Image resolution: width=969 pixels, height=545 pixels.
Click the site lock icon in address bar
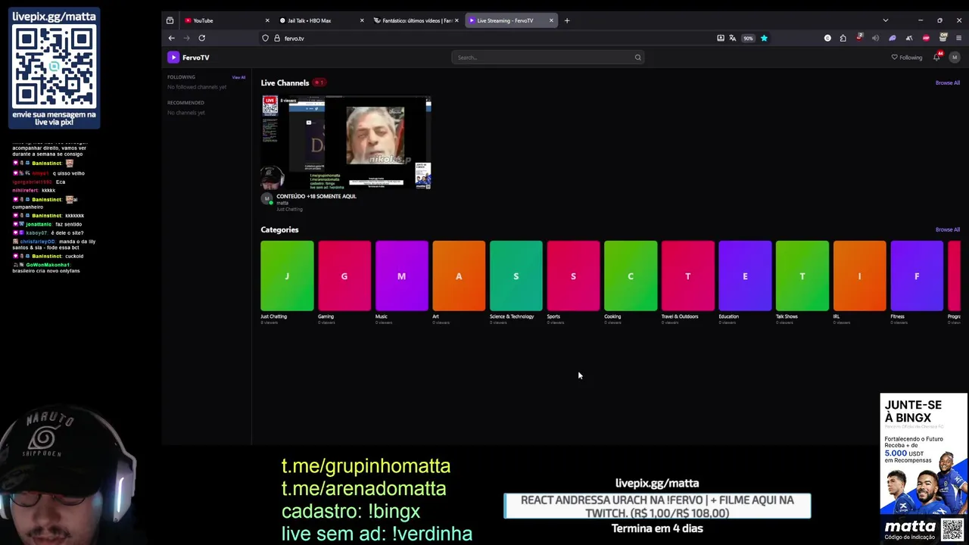click(277, 38)
